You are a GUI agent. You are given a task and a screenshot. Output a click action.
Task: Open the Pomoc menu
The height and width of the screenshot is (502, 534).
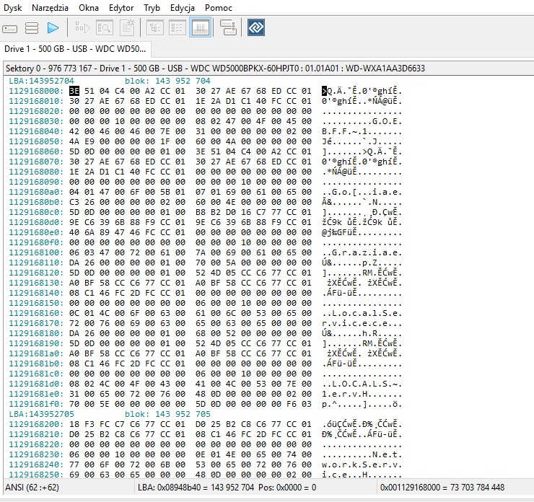(x=219, y=8)
